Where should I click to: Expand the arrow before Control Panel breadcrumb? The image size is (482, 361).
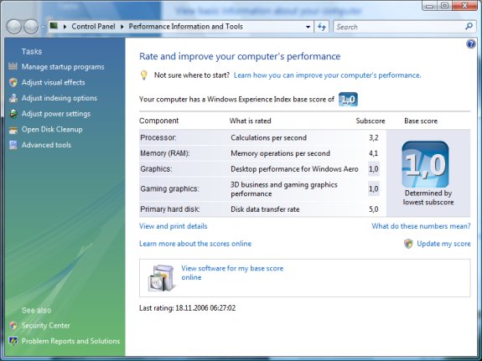point(65,27)
